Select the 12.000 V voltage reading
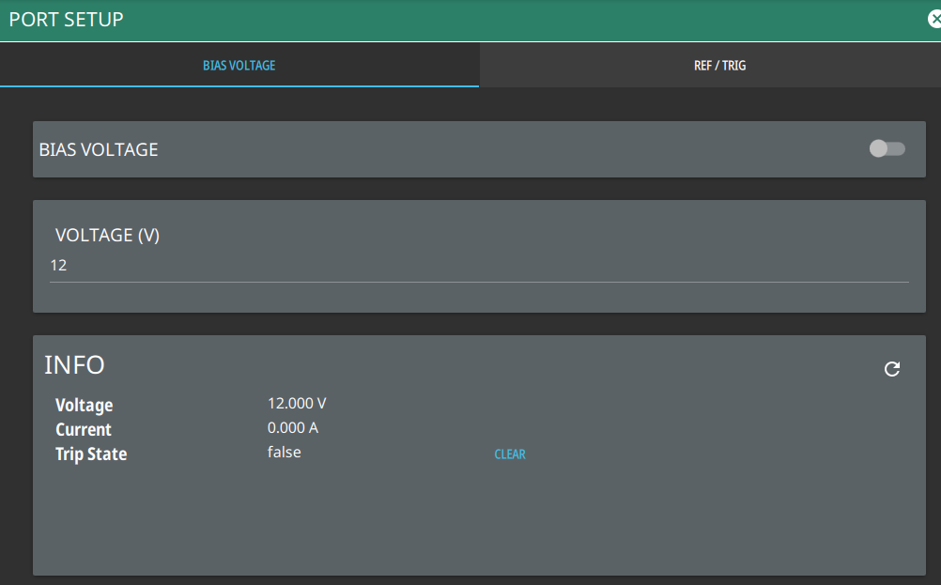 pos(297,404)
